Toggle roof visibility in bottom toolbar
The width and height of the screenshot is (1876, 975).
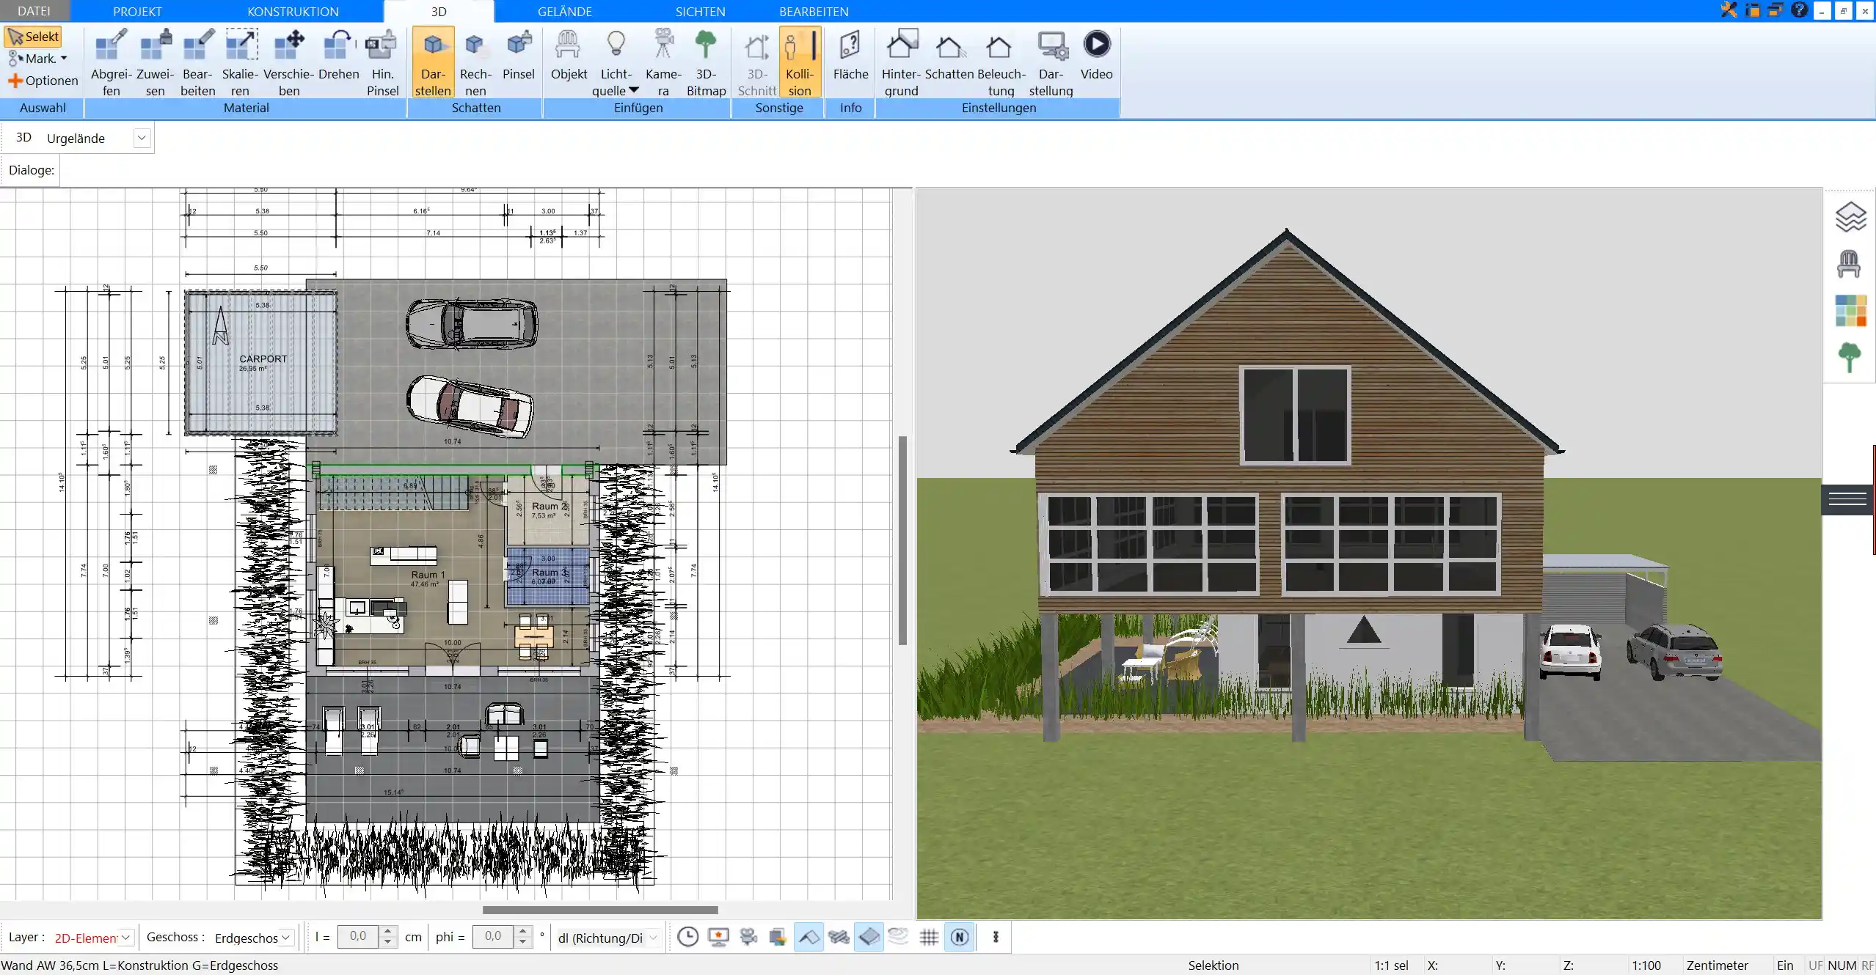[x=809, y=937]
